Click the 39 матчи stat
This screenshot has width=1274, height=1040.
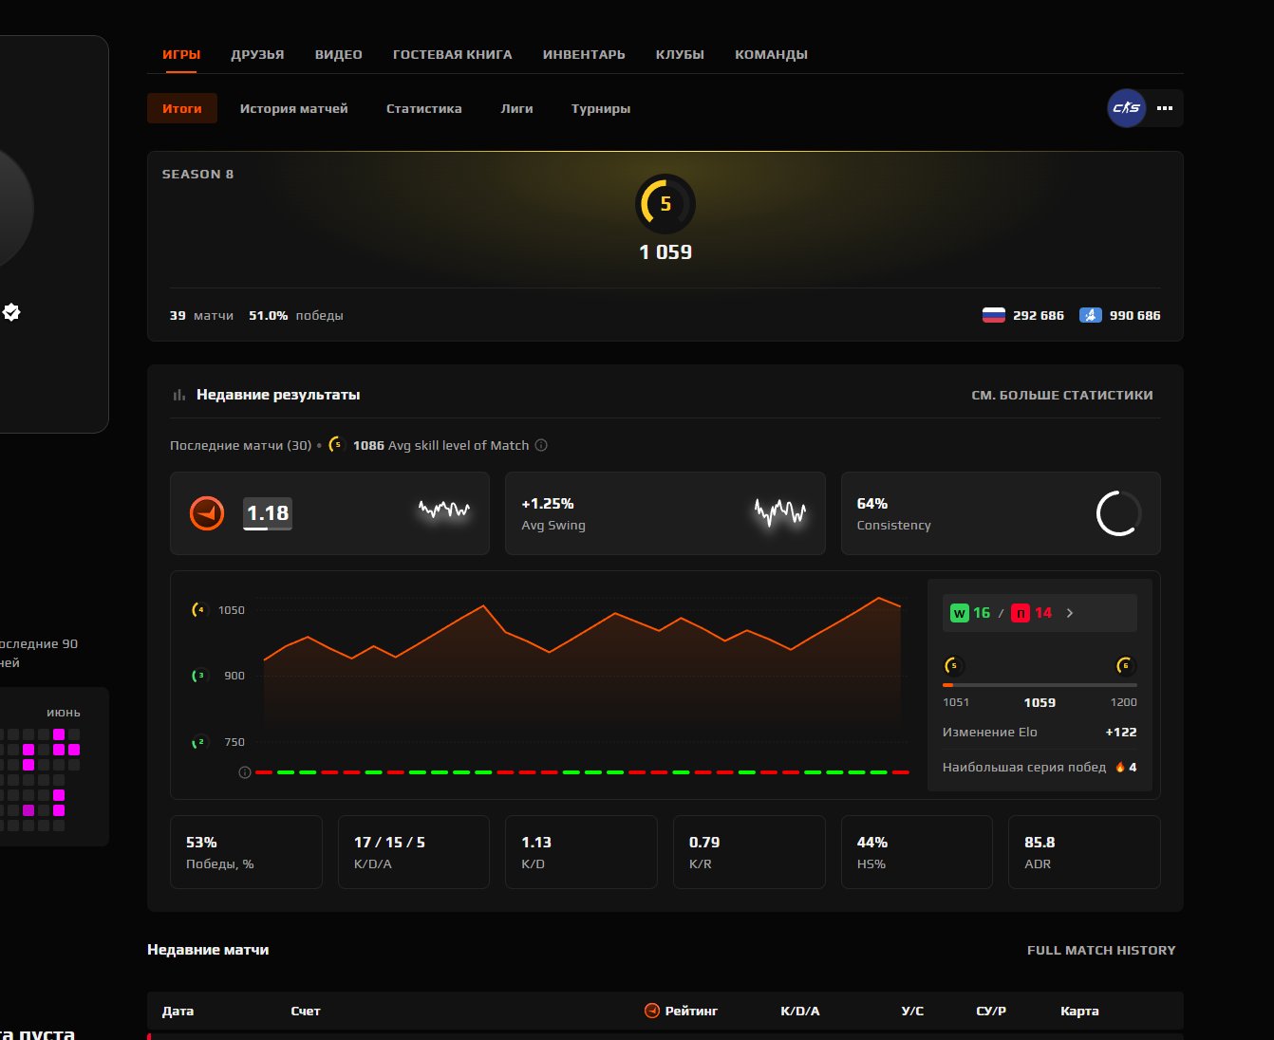point(201,315)
